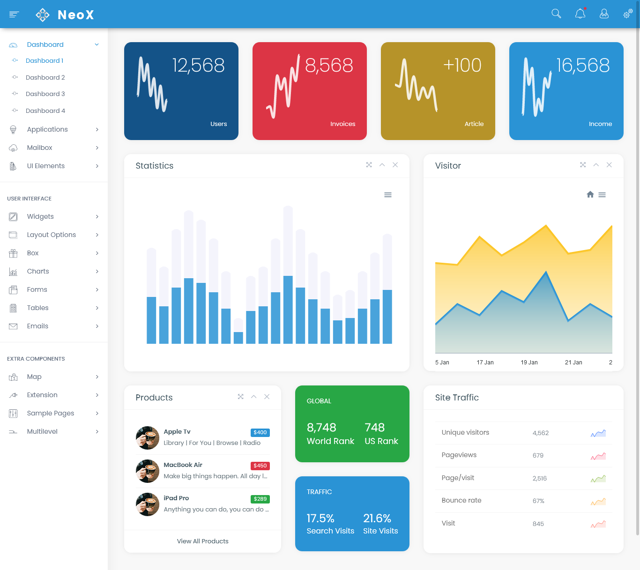Select Dashboard 1 in sidebar
This screenshot has height=570, width=640.
[x=45, y=61]
